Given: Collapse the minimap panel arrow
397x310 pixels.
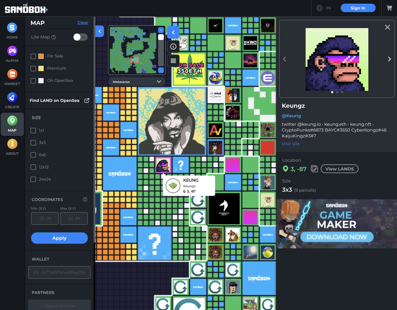Looking at the screenshot, I should click(173, 32).
